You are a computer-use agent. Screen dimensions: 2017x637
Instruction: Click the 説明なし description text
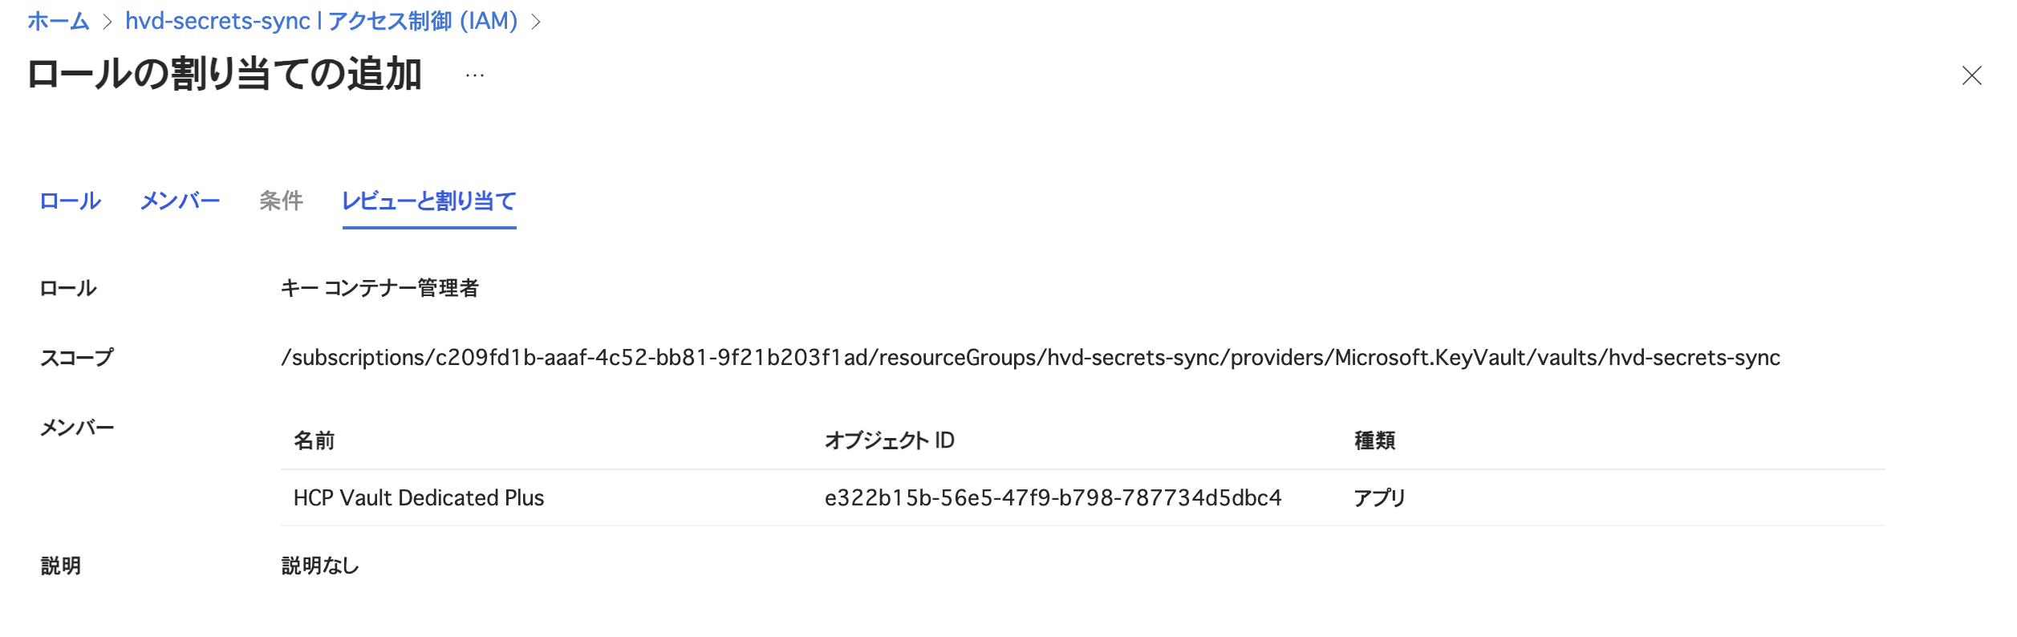tap(320, 566)
